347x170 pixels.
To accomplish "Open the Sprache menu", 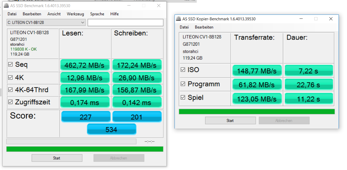I will point(97,14).
